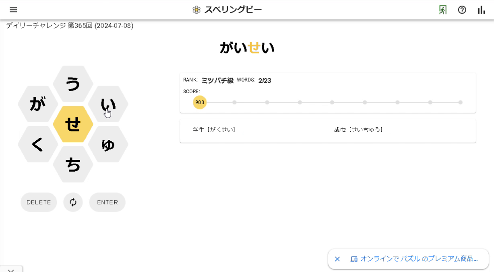This screenshot has width=494, height=272.
Task: Open the オンラインでパズル premium ad link
Action: tap(420, 259)
